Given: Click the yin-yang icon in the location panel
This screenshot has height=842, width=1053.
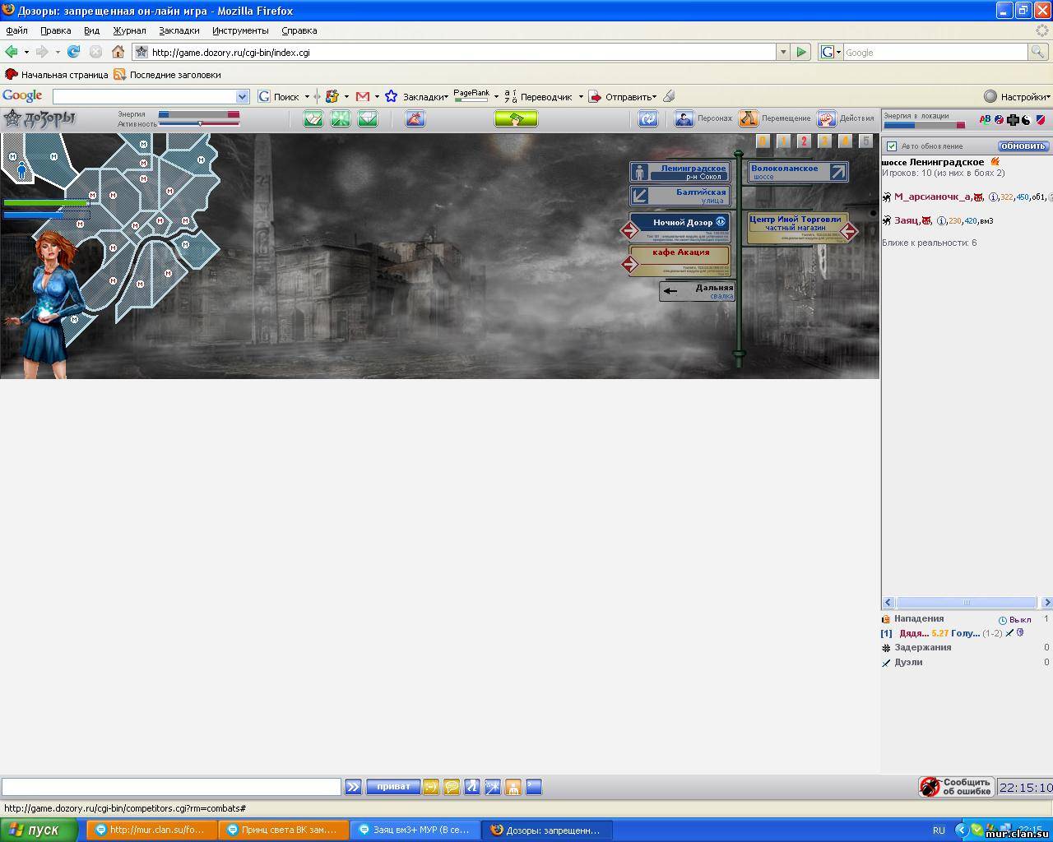Looking at the screenshot, I should click(x=1026, y=120).
